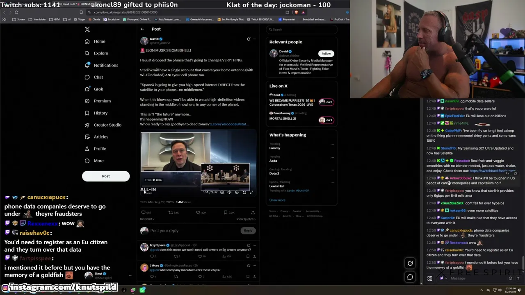Screen dimensions: 525x295
Task: Enter fullscreen on the embedded video
Action: (251, 192)
